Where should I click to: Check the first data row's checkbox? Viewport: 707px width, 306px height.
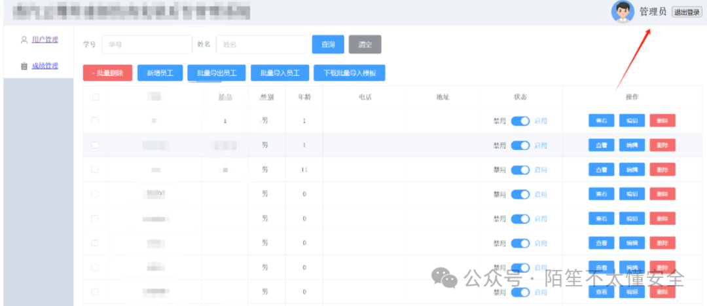click(95, 121)
